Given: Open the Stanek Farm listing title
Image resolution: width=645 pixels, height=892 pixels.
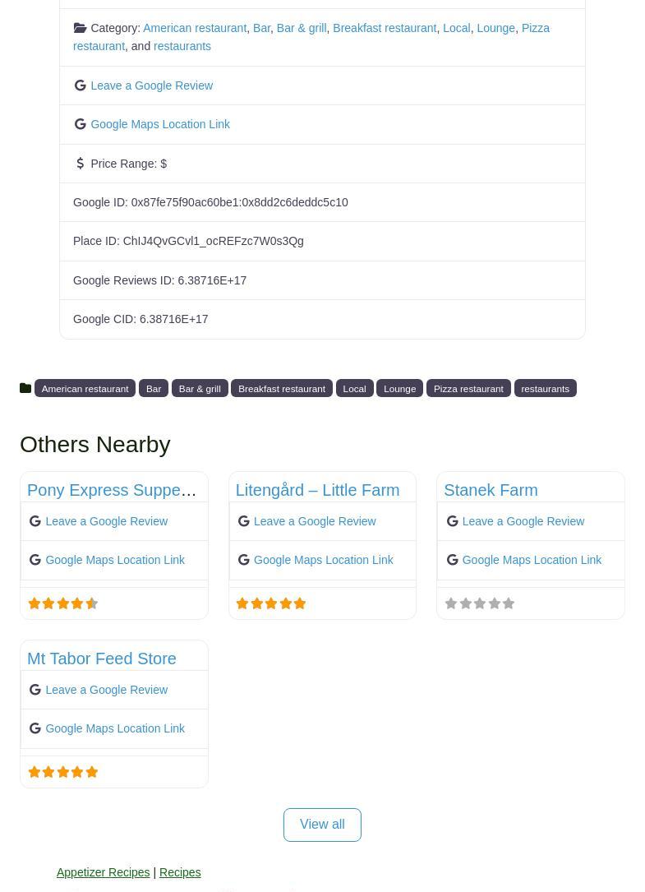Looking at the screenshot, I should click(x=491, y=490).
